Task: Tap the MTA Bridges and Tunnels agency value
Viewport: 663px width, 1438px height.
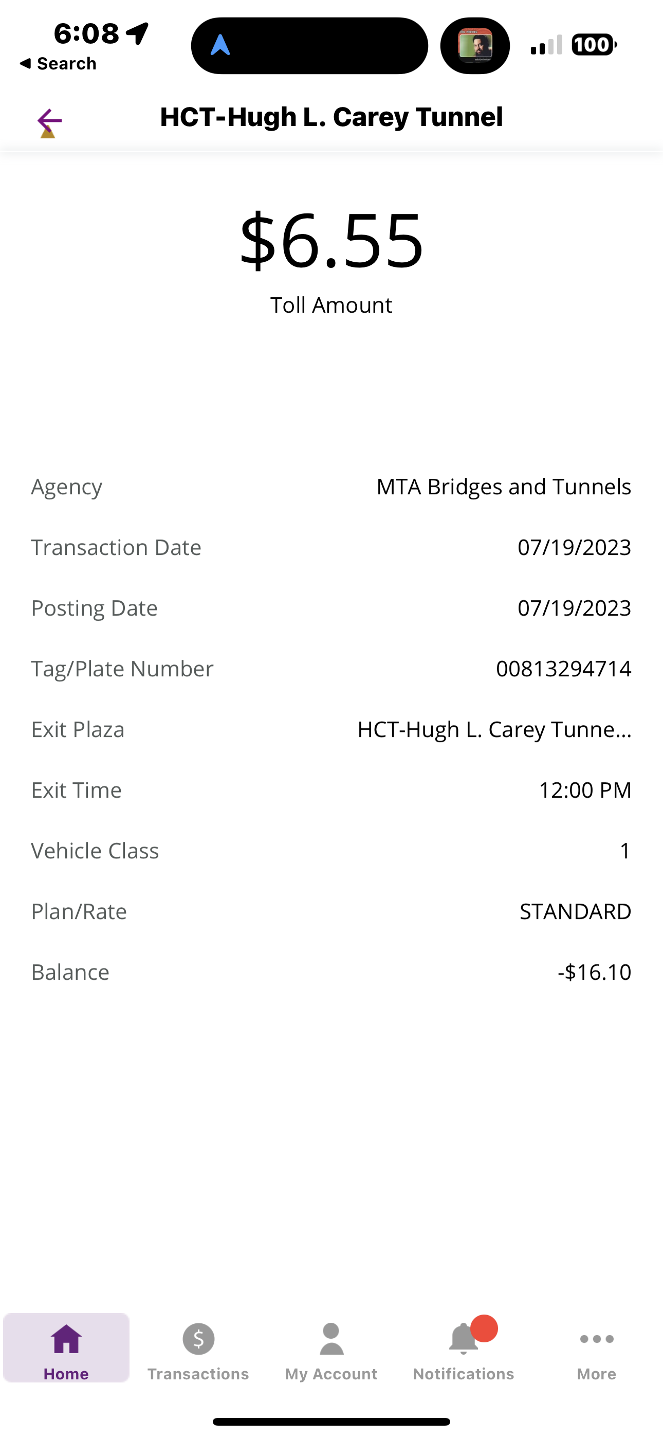Action: point(504,487)
